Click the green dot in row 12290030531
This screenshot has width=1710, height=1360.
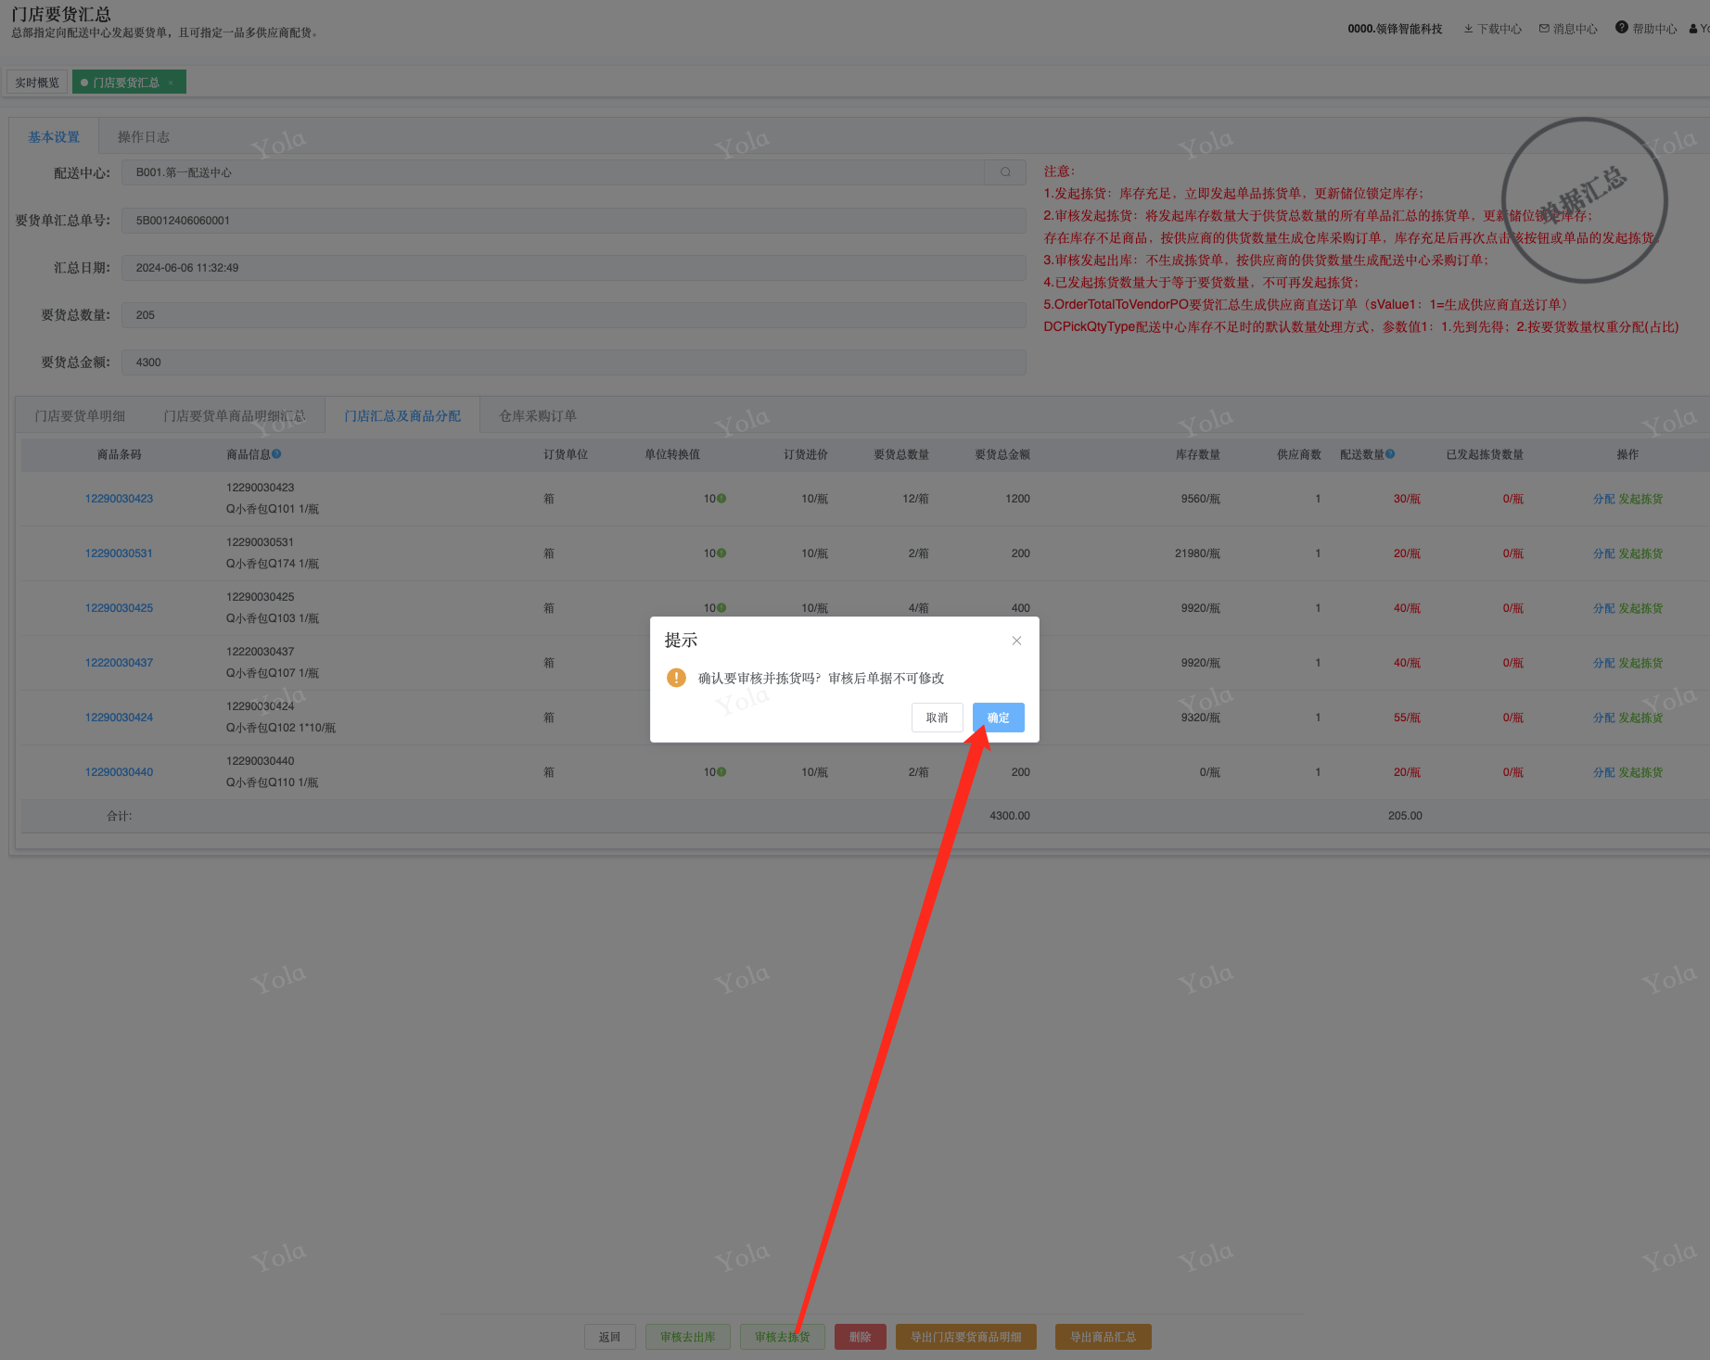click(x=721, y=553)
